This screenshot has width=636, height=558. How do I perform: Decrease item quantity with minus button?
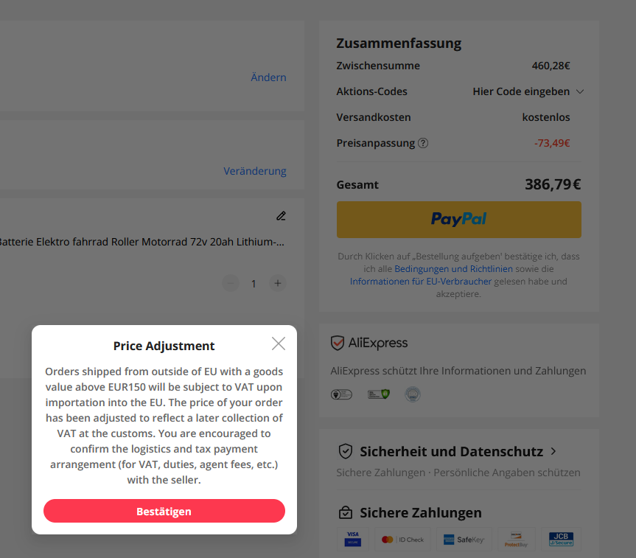[x=231, y=283]
